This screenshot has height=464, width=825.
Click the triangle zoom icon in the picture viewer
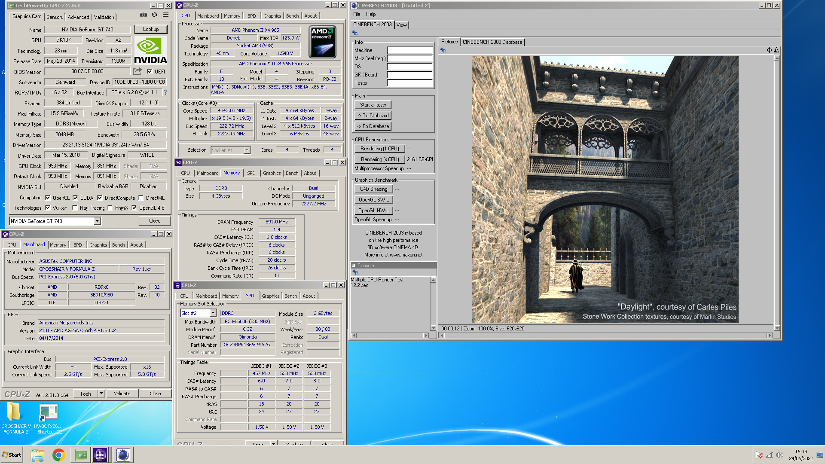click(x=776, y=50)
